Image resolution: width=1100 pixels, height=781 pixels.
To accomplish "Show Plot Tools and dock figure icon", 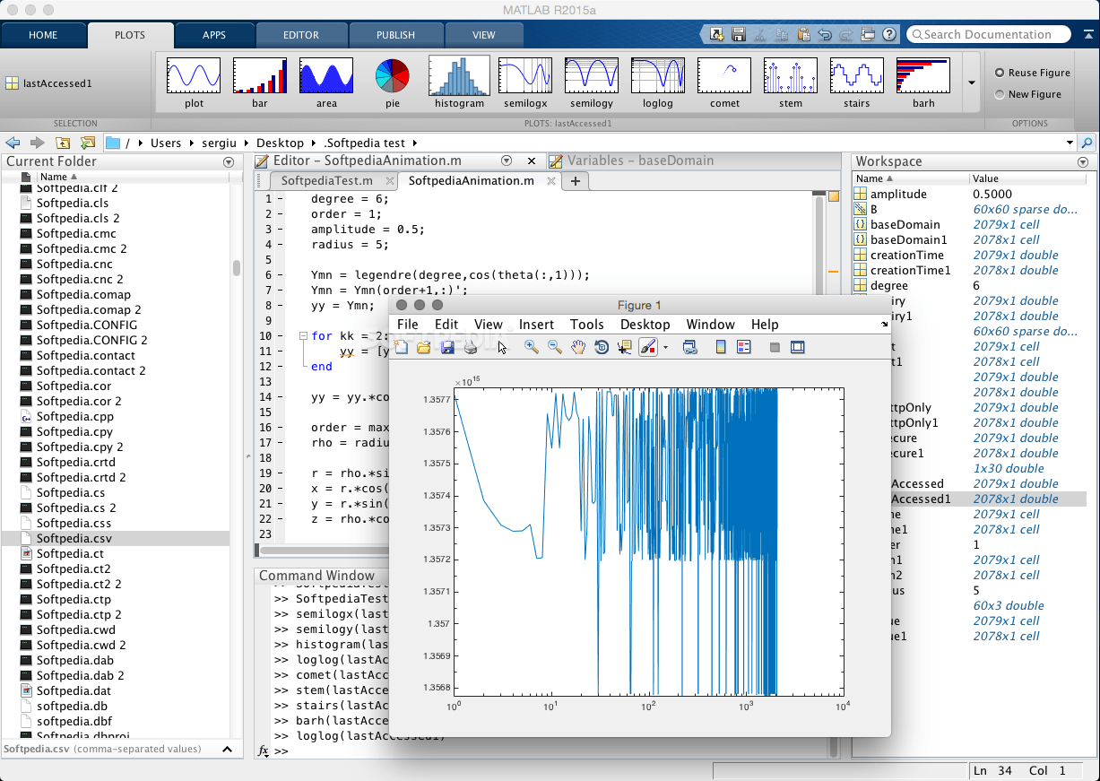I will [x=797, y=347].
